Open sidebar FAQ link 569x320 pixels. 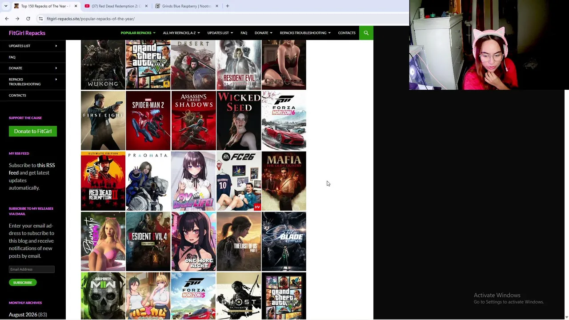click(12, 57)
